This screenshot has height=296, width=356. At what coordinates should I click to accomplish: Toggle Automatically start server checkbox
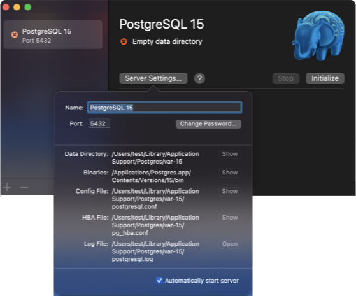159,281
